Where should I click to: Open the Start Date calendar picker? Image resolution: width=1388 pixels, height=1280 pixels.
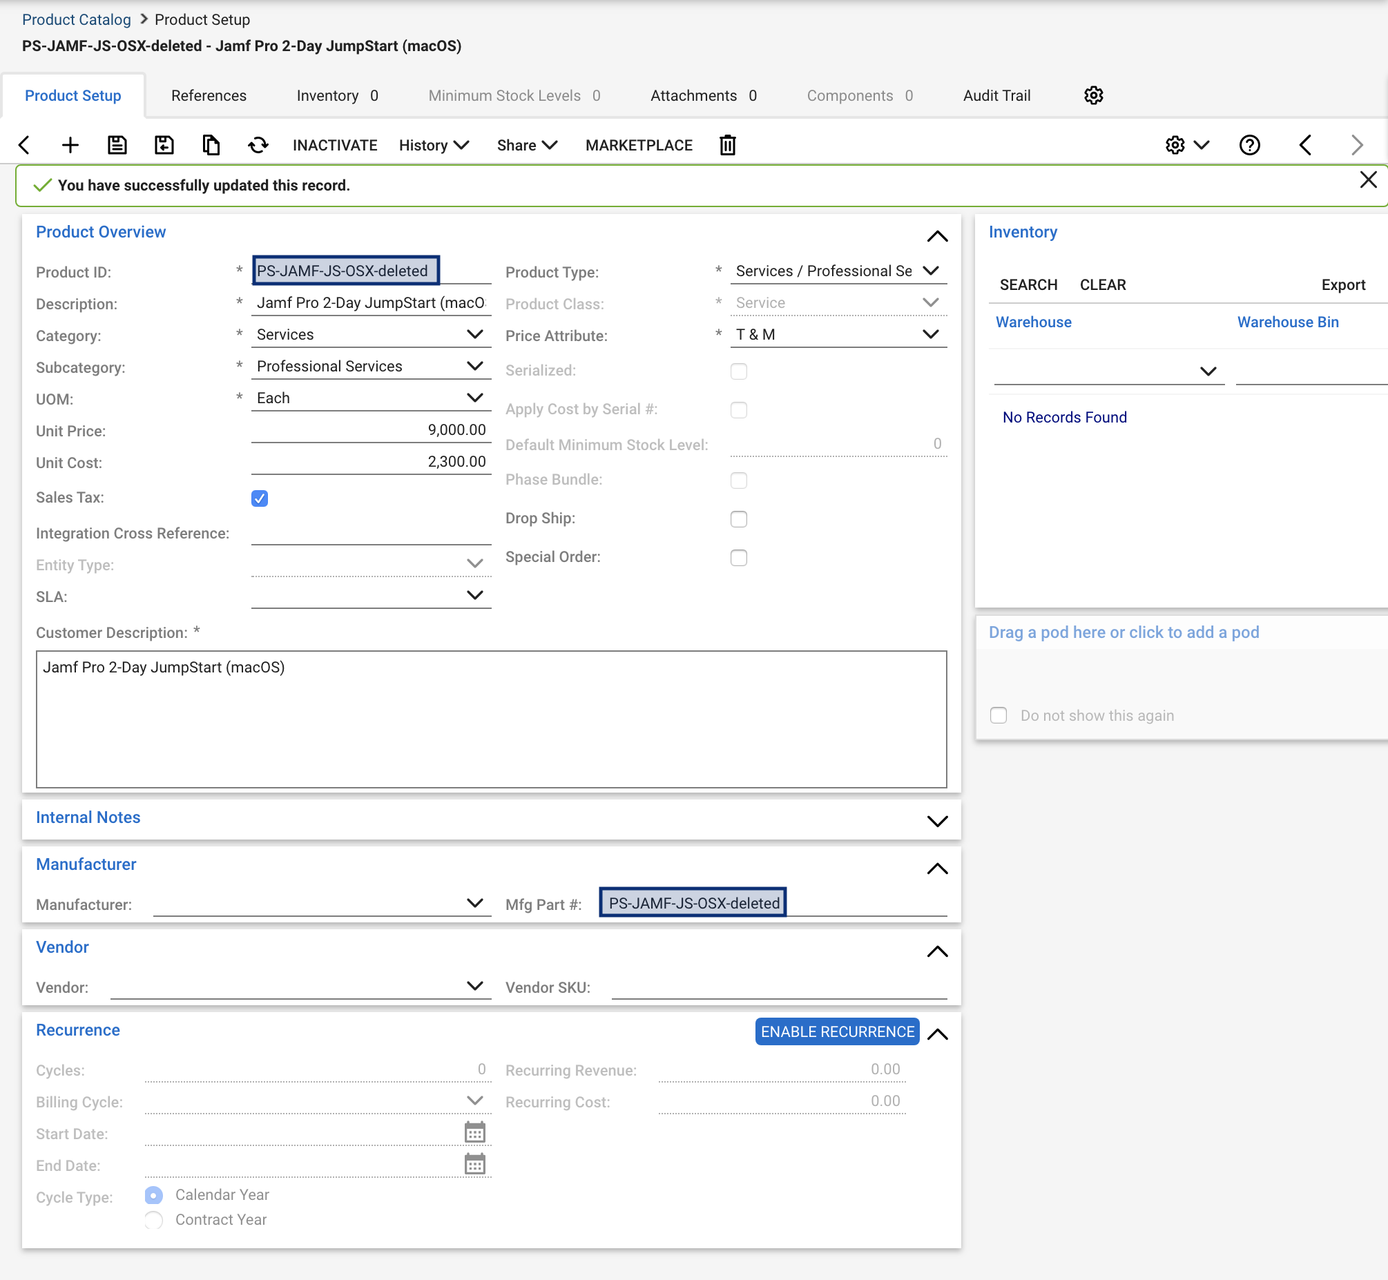pyautogui.click(x=474, y=1132)
